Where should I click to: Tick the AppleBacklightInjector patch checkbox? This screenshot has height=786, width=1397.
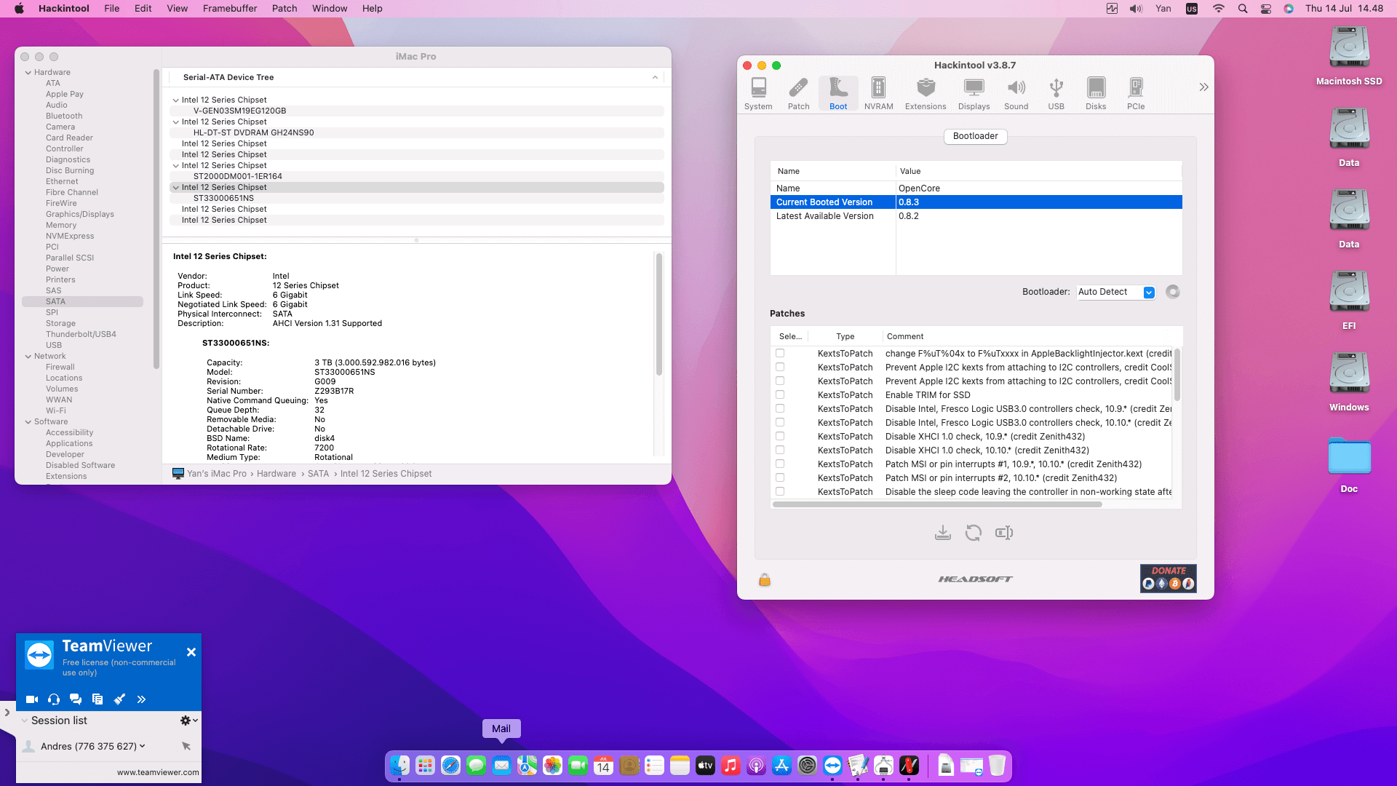780,354
